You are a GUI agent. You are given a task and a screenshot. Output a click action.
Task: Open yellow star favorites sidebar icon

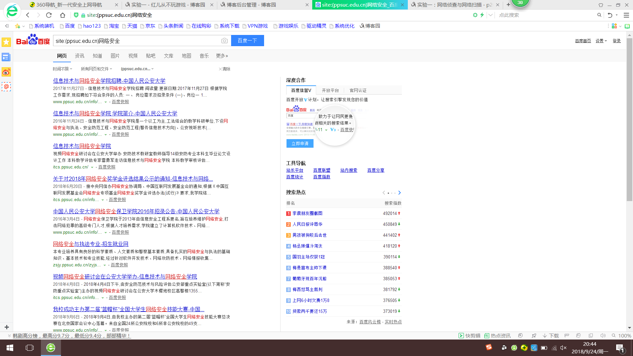point(6,42)
